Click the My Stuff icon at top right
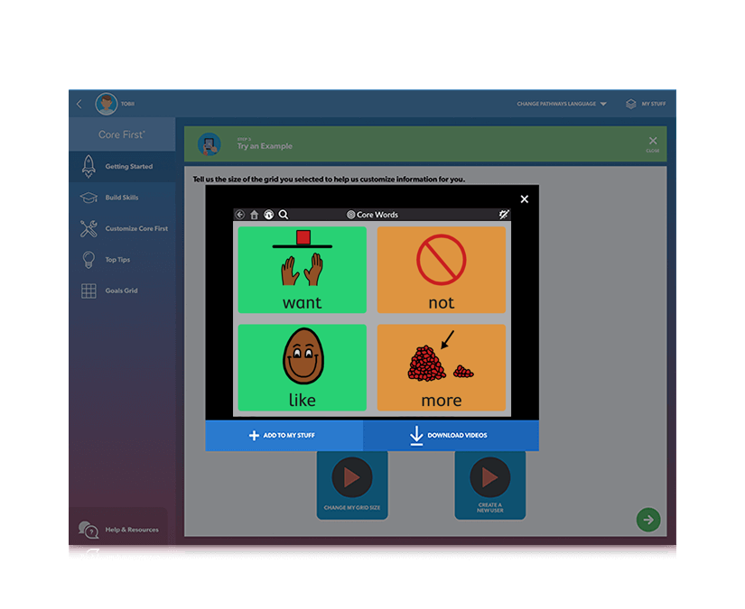The width and height of the screenshot is (745, 609). click(630, 103)
